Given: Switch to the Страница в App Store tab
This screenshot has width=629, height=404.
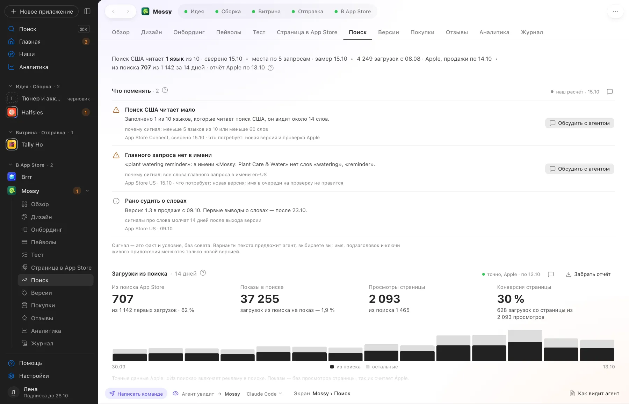Looking at the screenshot, I should click(307, 32).
